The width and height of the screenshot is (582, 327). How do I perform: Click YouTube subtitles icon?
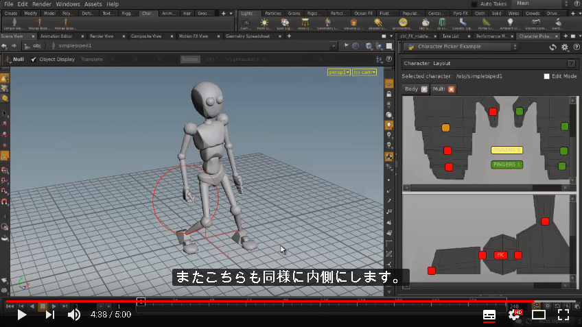point(489,315)
